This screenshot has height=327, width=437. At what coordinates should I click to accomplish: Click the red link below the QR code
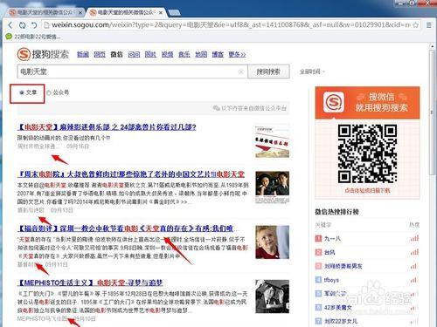pyautogui.click(x=367, y=191)
